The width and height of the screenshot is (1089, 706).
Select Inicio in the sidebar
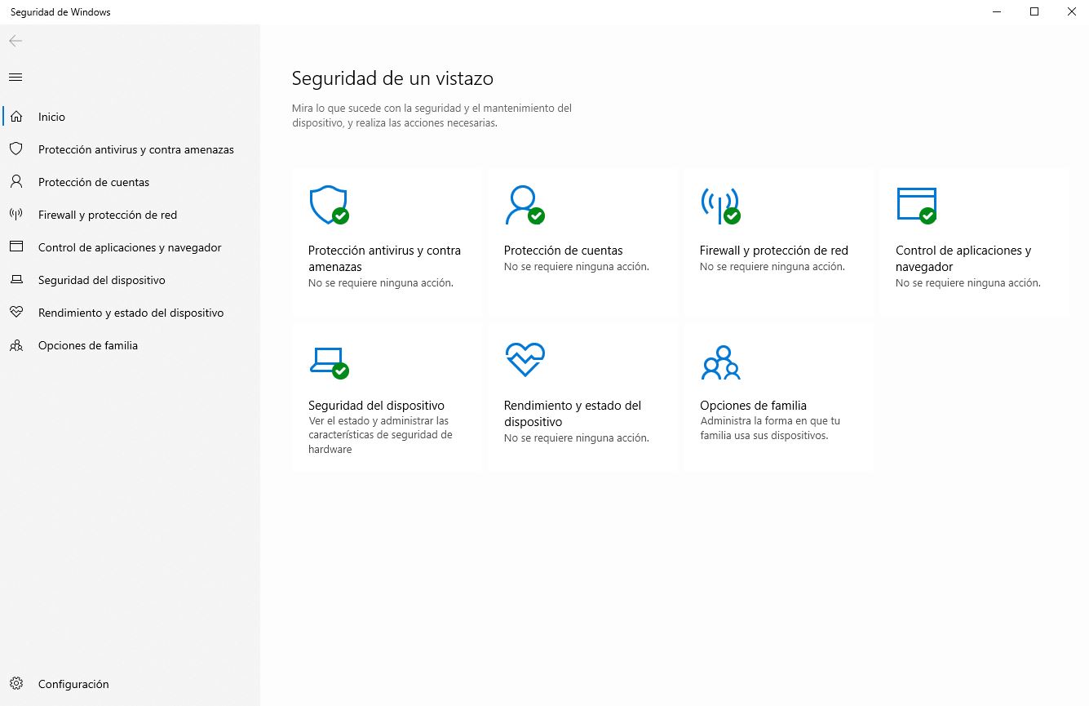click(131, 117)
